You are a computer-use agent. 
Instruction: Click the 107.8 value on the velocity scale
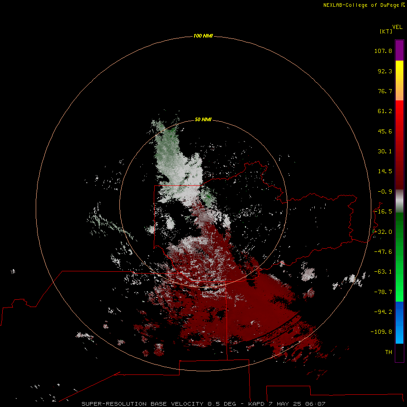pos(383,51)
